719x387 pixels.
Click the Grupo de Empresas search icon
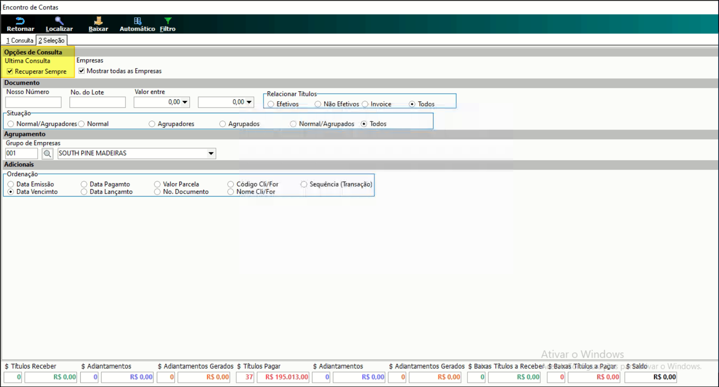[x=47, y=153]
